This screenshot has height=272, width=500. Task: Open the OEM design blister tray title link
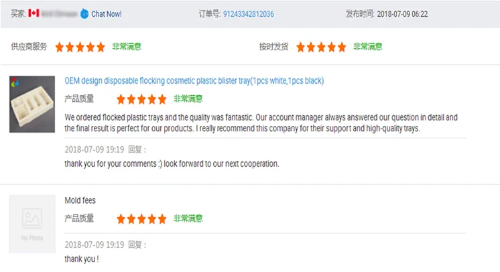click(x=194, y=81)
